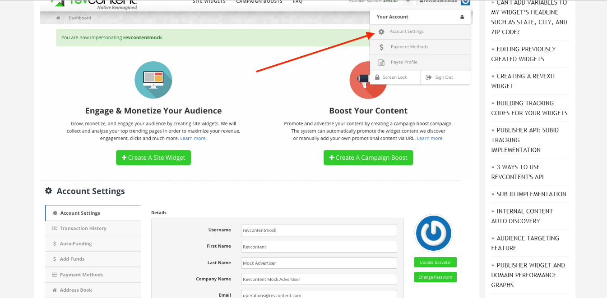Screen dimensions: 607x298
Task: Open 3 Ways to Use Revcontent's API link
Action: tap(517, 172)
